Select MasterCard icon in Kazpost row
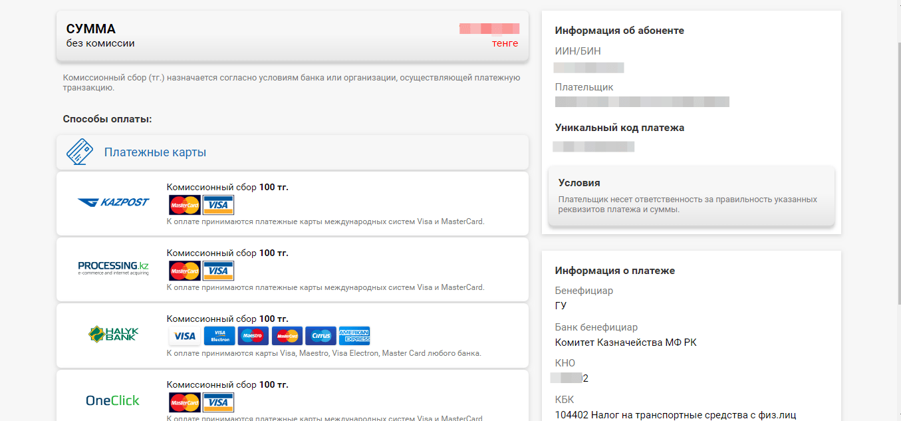 (184, 205)
